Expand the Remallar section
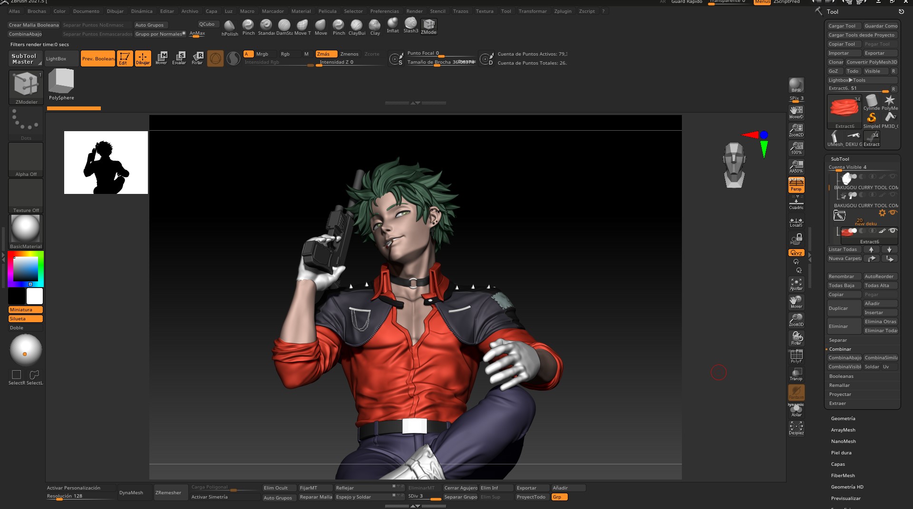 pyautogui.click(x=839, y=385)
